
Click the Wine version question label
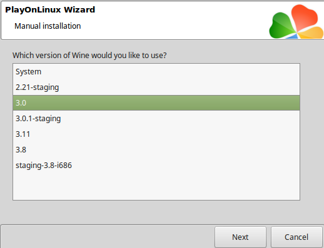[89, 56]
